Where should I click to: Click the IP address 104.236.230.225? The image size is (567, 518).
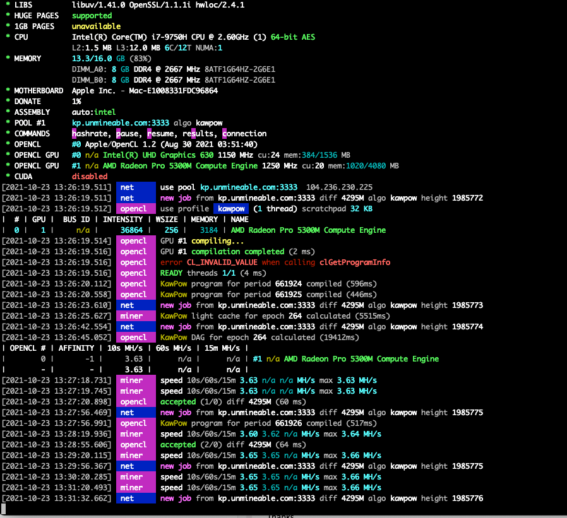339,187
